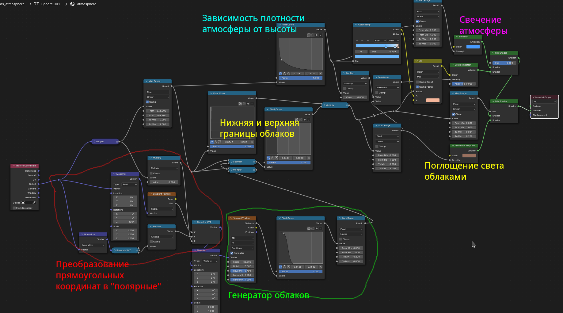Click the remove stop minus icon in Color Ramp
The width and height of the screenshot is (563, 313).
click(362, 40)
